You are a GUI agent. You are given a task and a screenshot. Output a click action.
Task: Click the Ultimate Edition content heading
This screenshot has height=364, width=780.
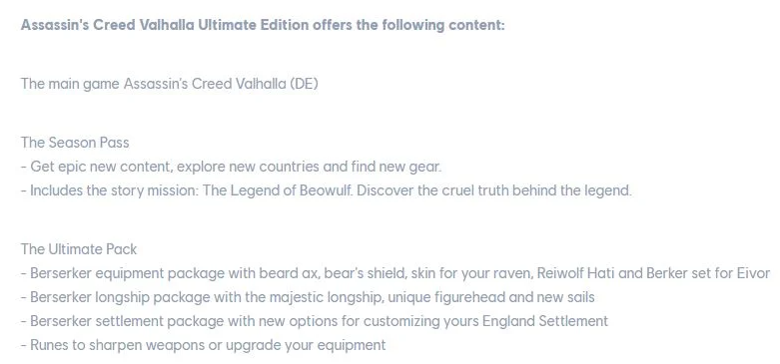coord(263,25)
